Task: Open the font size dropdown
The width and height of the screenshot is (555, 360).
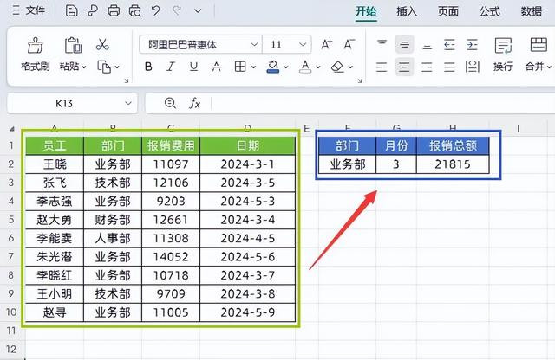Action: (304, 44)
